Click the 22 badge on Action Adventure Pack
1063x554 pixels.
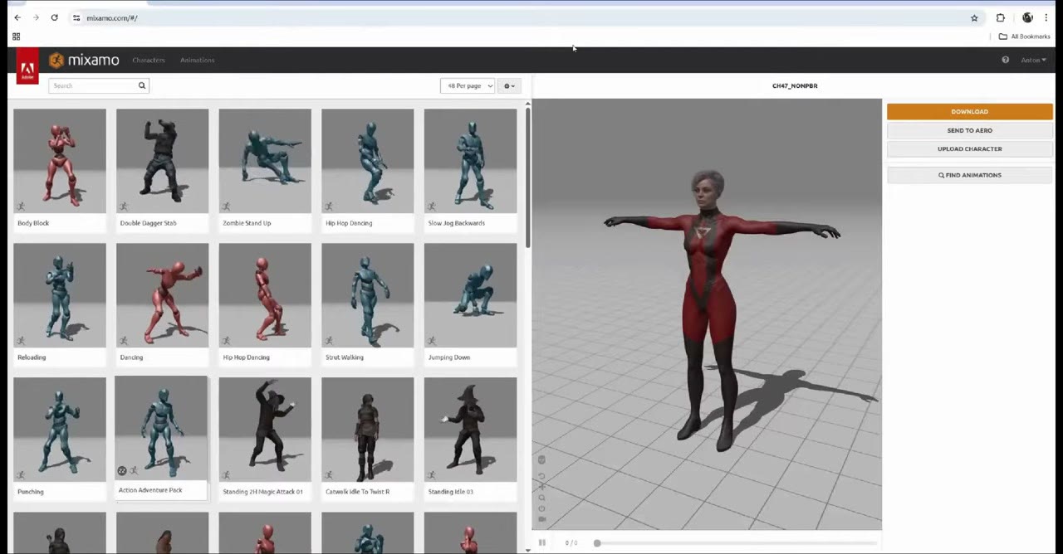click(x=122, y=471)
